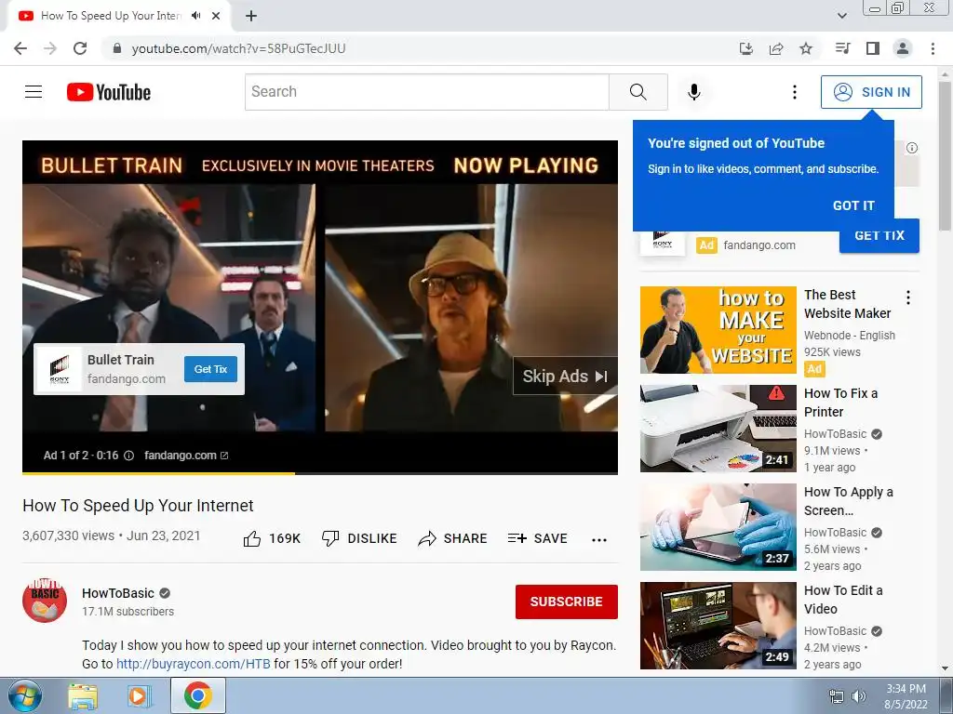Close the How To Speed Up tab
The width and height of the screenshot is (953, 714).
coord(216,16)
